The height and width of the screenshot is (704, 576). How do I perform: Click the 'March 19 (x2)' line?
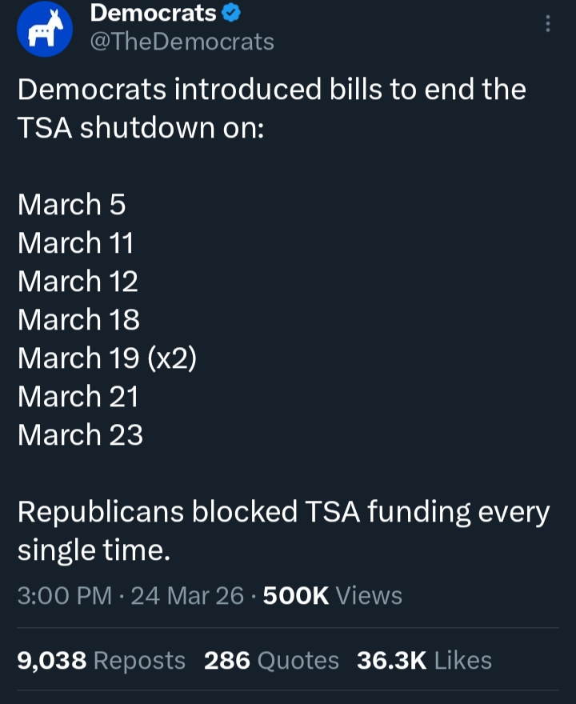[x=107, y=358]
